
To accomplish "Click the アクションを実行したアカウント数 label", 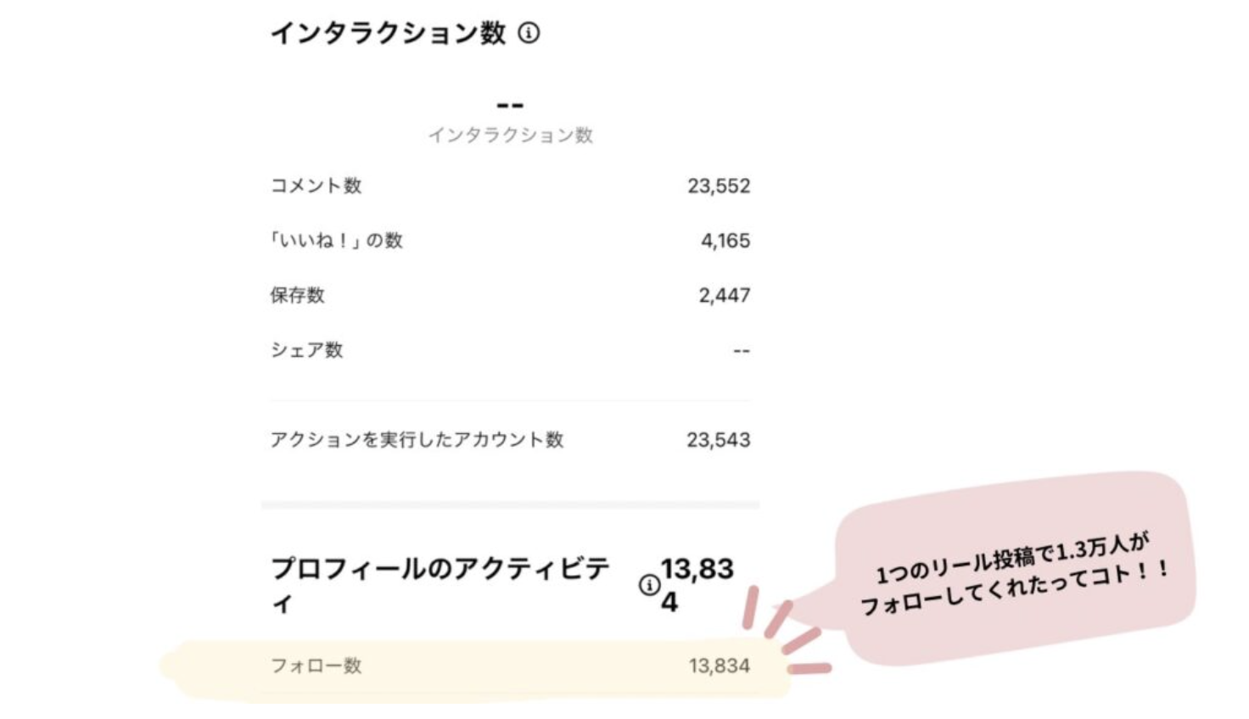I will coord(417,439).
